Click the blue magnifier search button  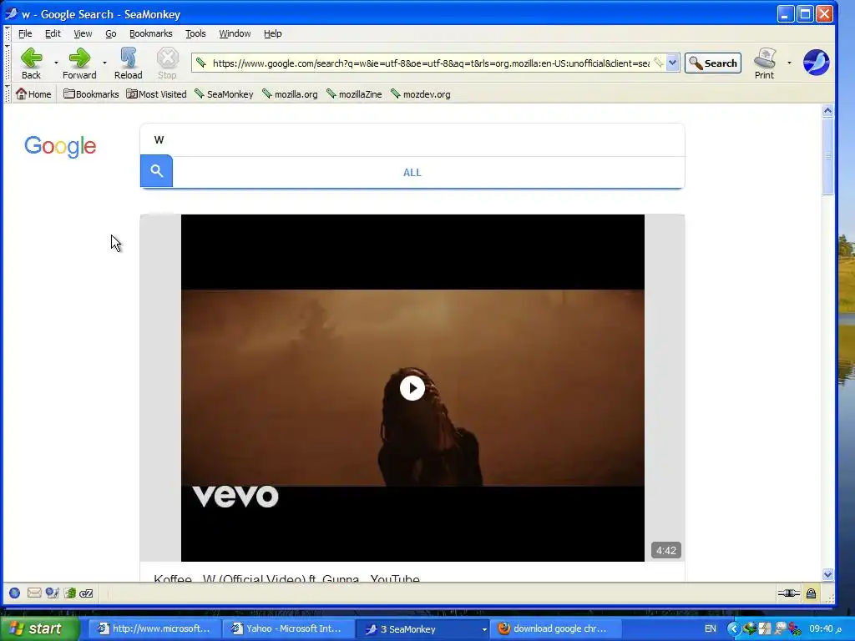click(156, 171)
